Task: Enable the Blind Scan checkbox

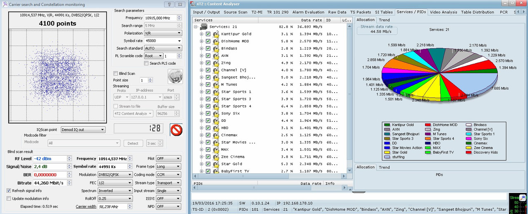Action: (x=115, y=73)
